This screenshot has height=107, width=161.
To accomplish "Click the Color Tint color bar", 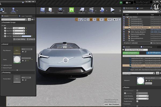I will click(22, 36).
